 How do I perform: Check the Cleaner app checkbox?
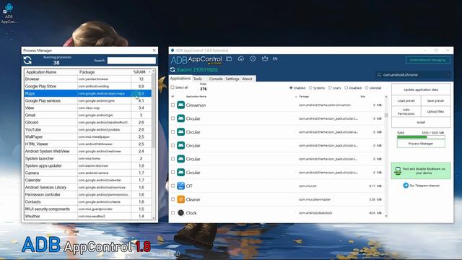tap(173, 199)
